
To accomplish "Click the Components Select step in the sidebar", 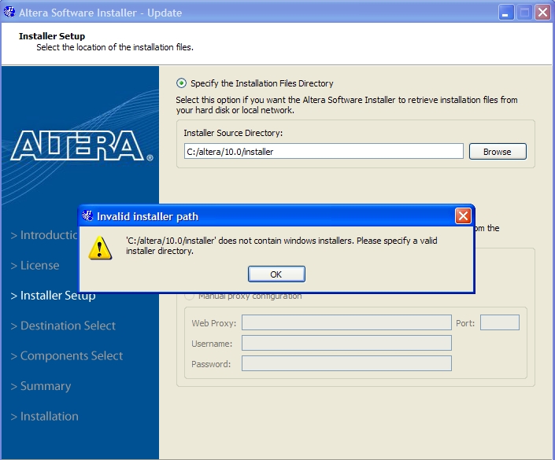I will pos(67,355).
